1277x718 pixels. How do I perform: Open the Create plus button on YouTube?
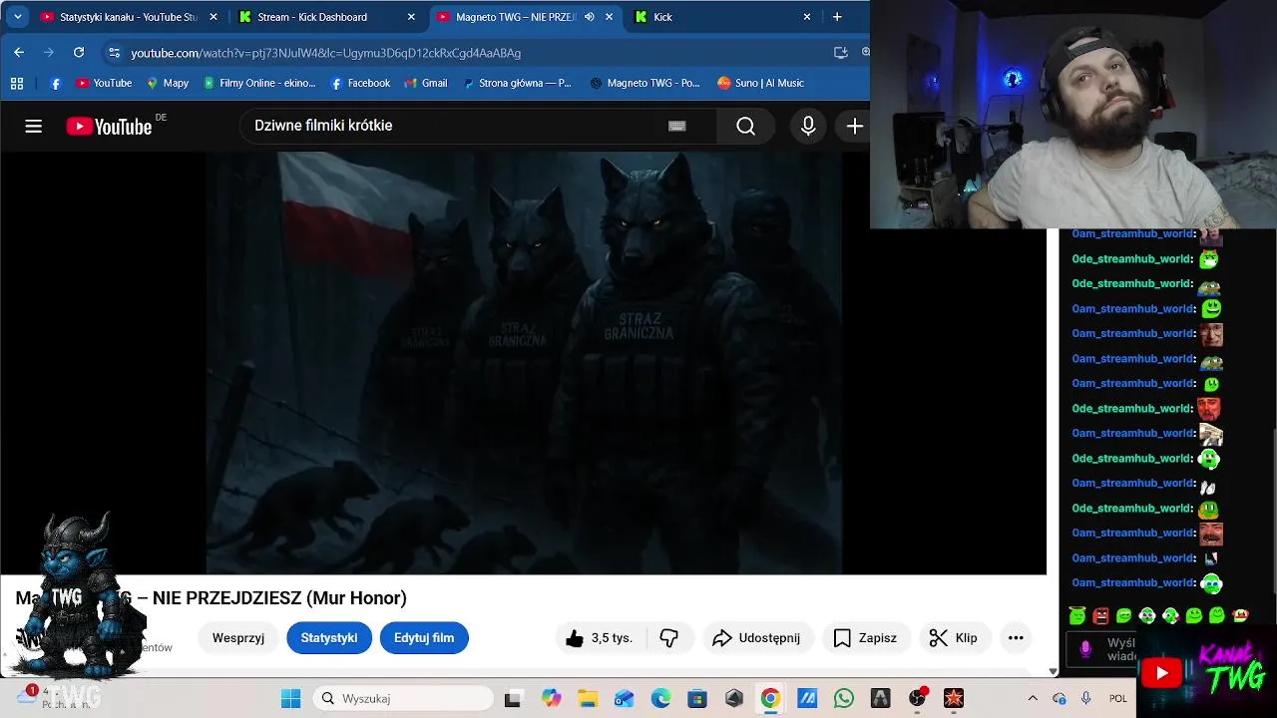[855, 126]
